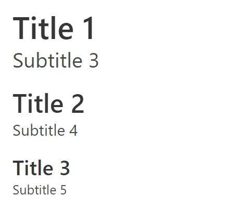The image size is (241, 209).
Task: Select the Subtitle 4 text
Action: click(45, 130)
